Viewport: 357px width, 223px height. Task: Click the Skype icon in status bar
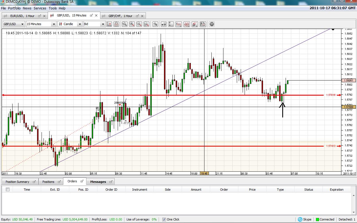pos(300,219)
